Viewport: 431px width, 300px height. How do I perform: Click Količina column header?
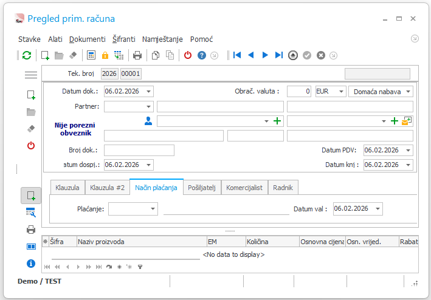click(x=272, y=242)
